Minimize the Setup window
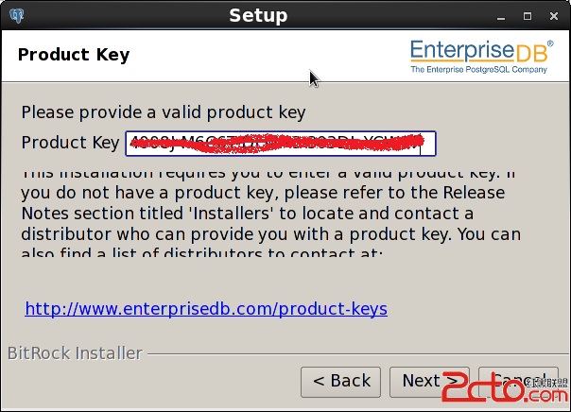 click(501, 16)
